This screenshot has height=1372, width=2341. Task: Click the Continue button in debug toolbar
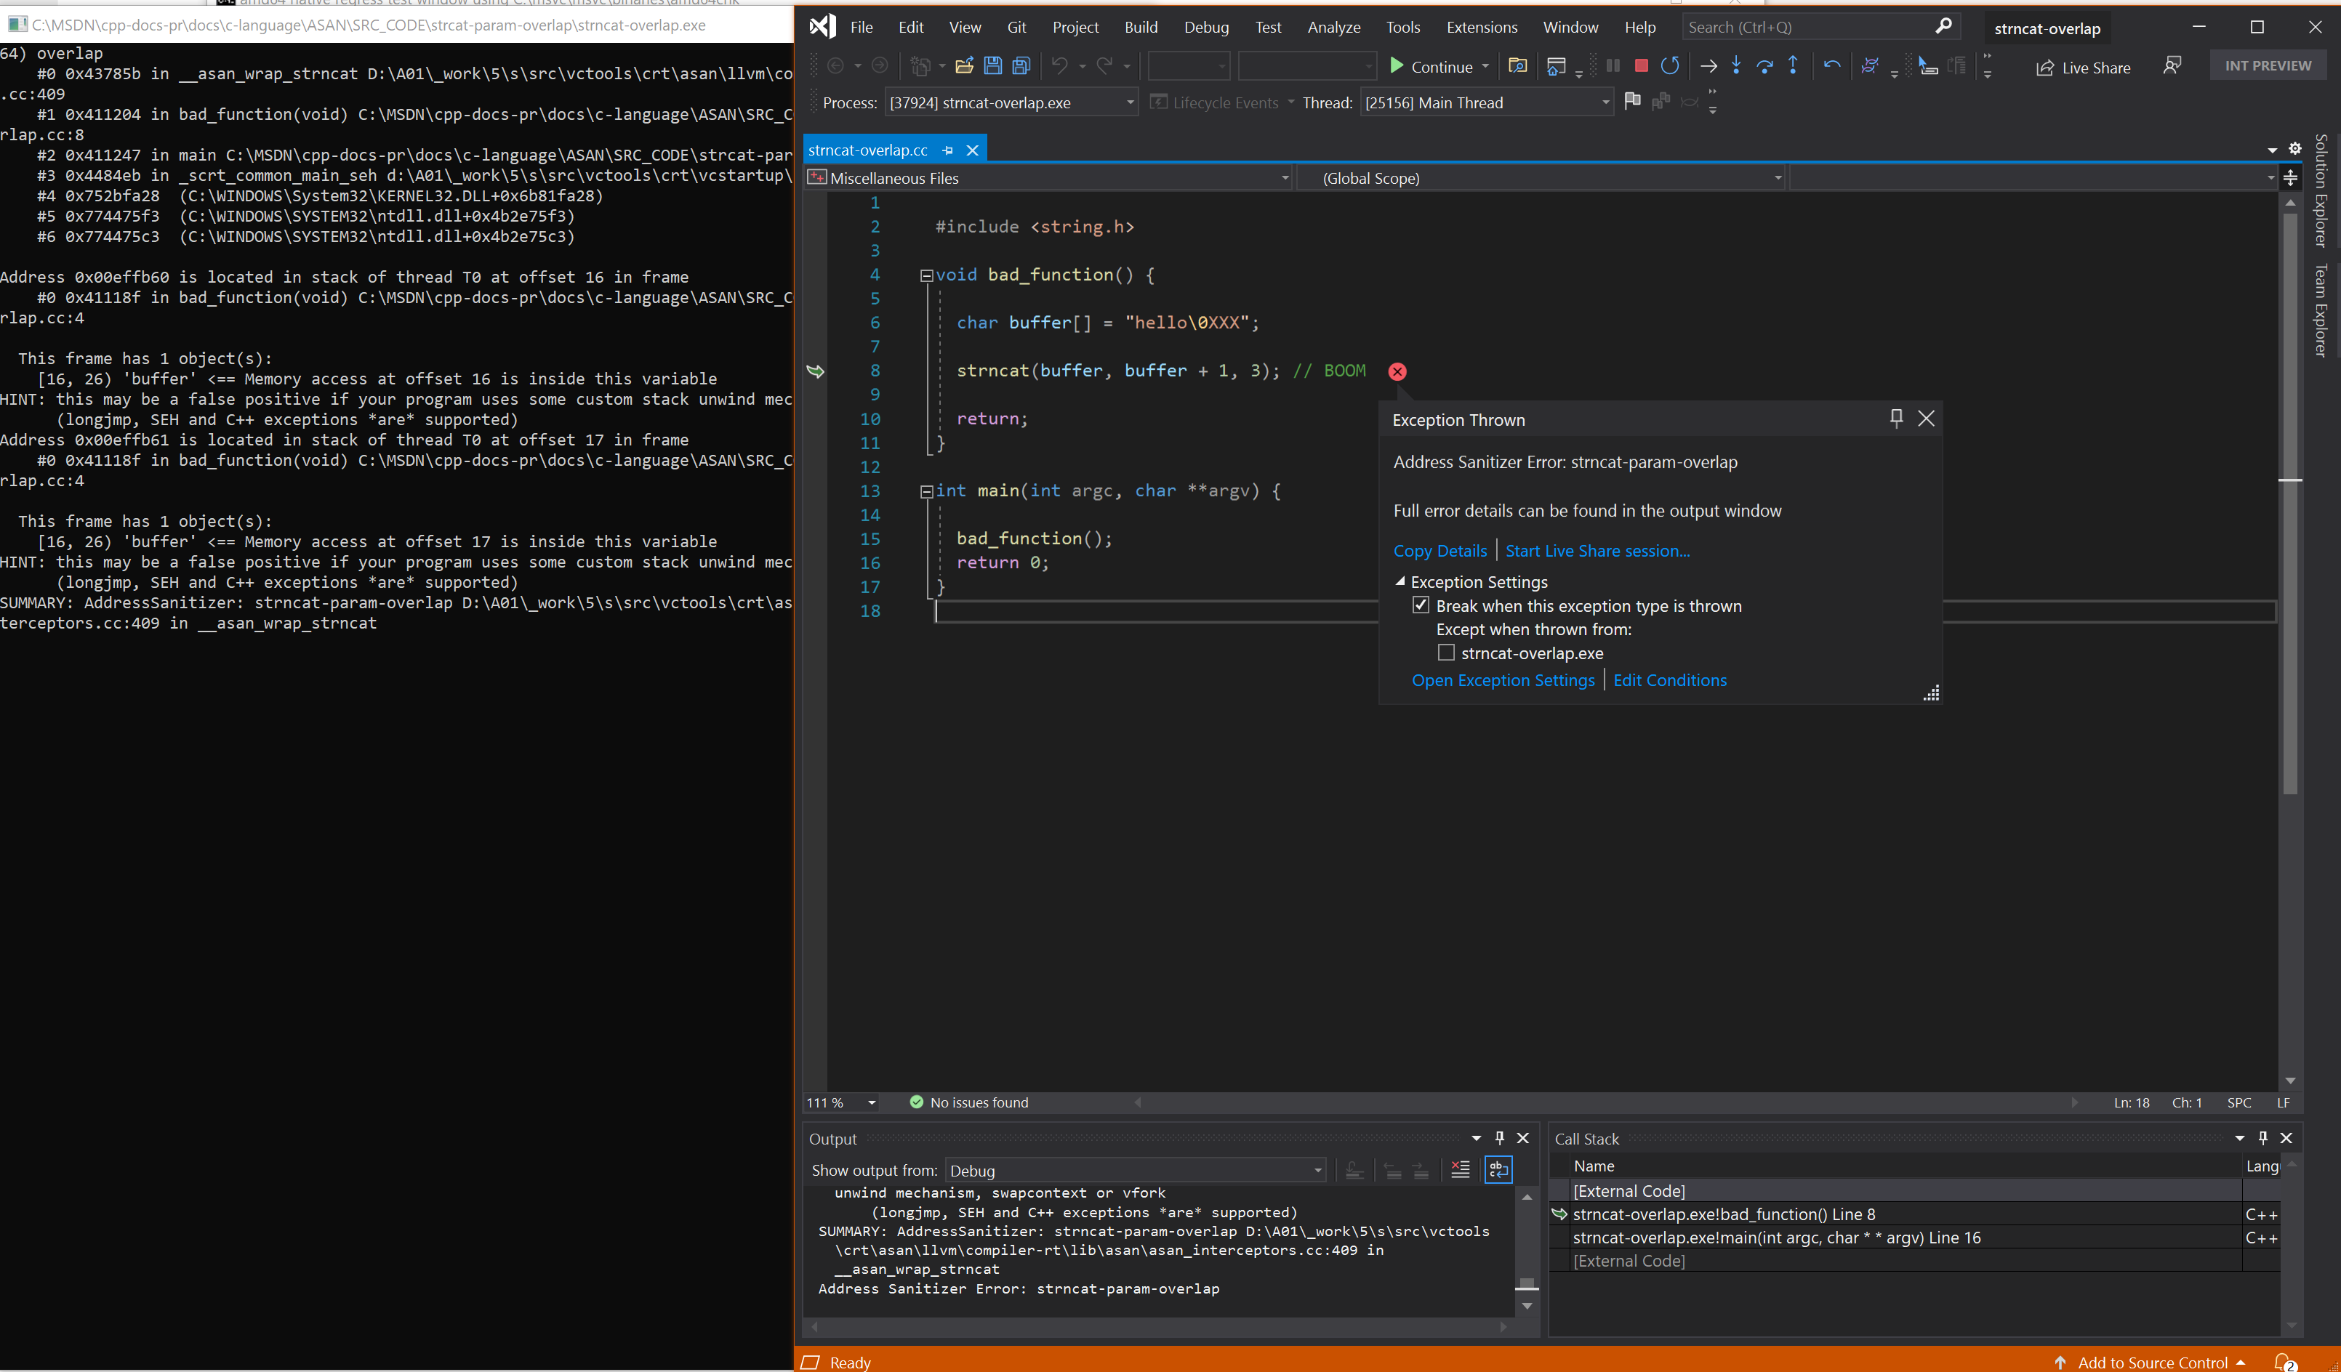tap(1429, 65)
